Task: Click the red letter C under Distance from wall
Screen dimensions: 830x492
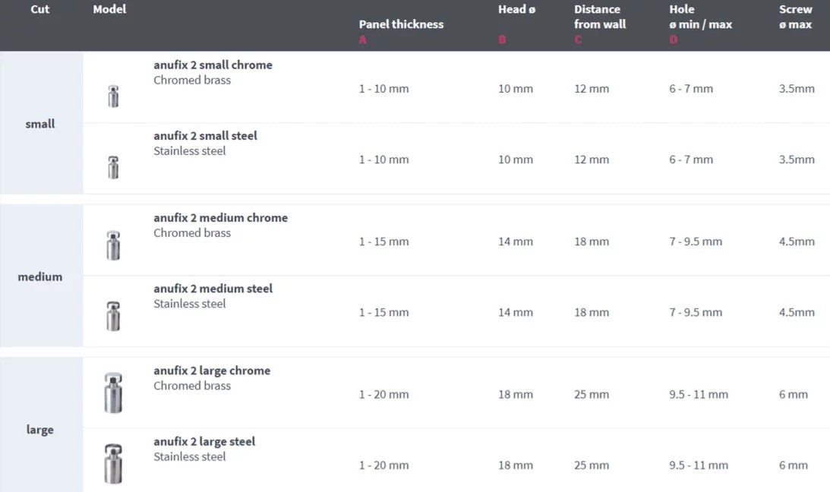Action: pyautogui.click(x=578, y=39)
